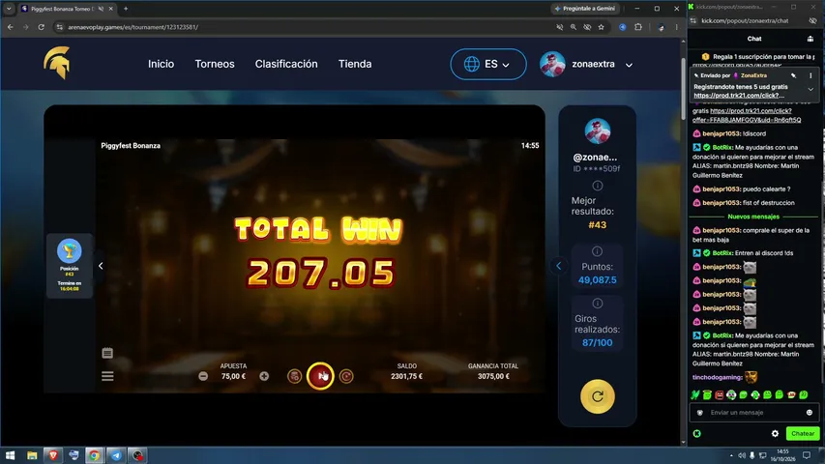825x464 pixels.
Task: Open the Inicio page
Action: (x=161, y=64)
